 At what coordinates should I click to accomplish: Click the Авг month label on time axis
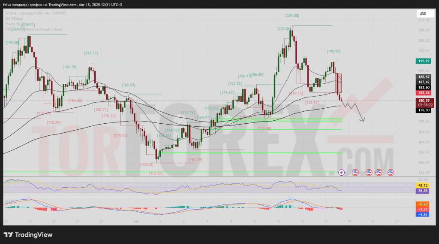coord(136,221)
